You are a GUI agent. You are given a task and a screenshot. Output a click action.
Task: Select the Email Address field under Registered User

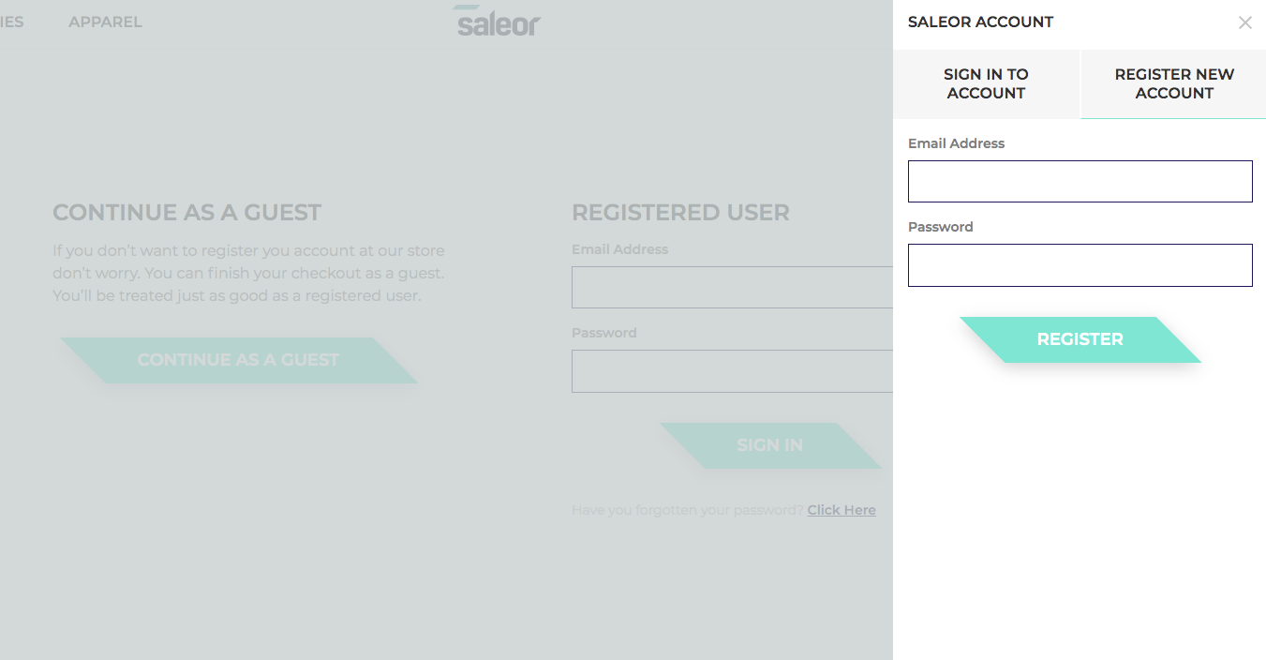click(731, 287)
